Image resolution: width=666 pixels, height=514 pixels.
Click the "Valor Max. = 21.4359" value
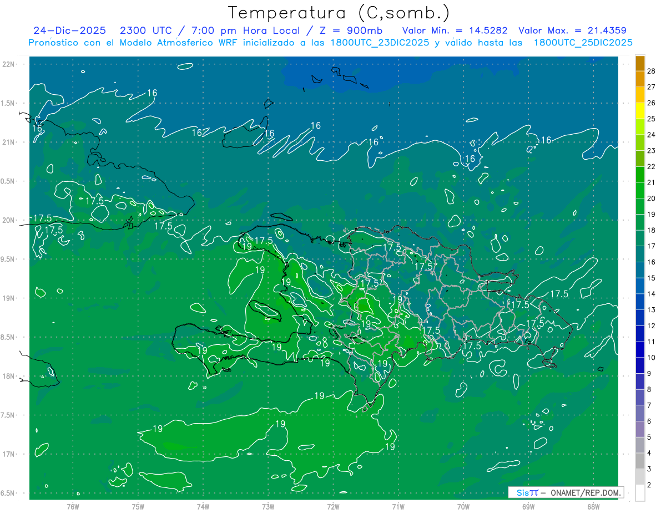tap(572, 30)
